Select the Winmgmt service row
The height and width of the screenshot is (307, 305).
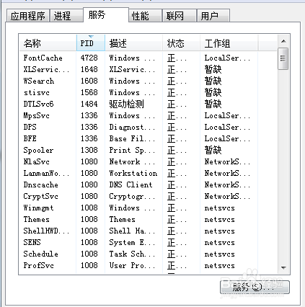[x=148, y=208]
